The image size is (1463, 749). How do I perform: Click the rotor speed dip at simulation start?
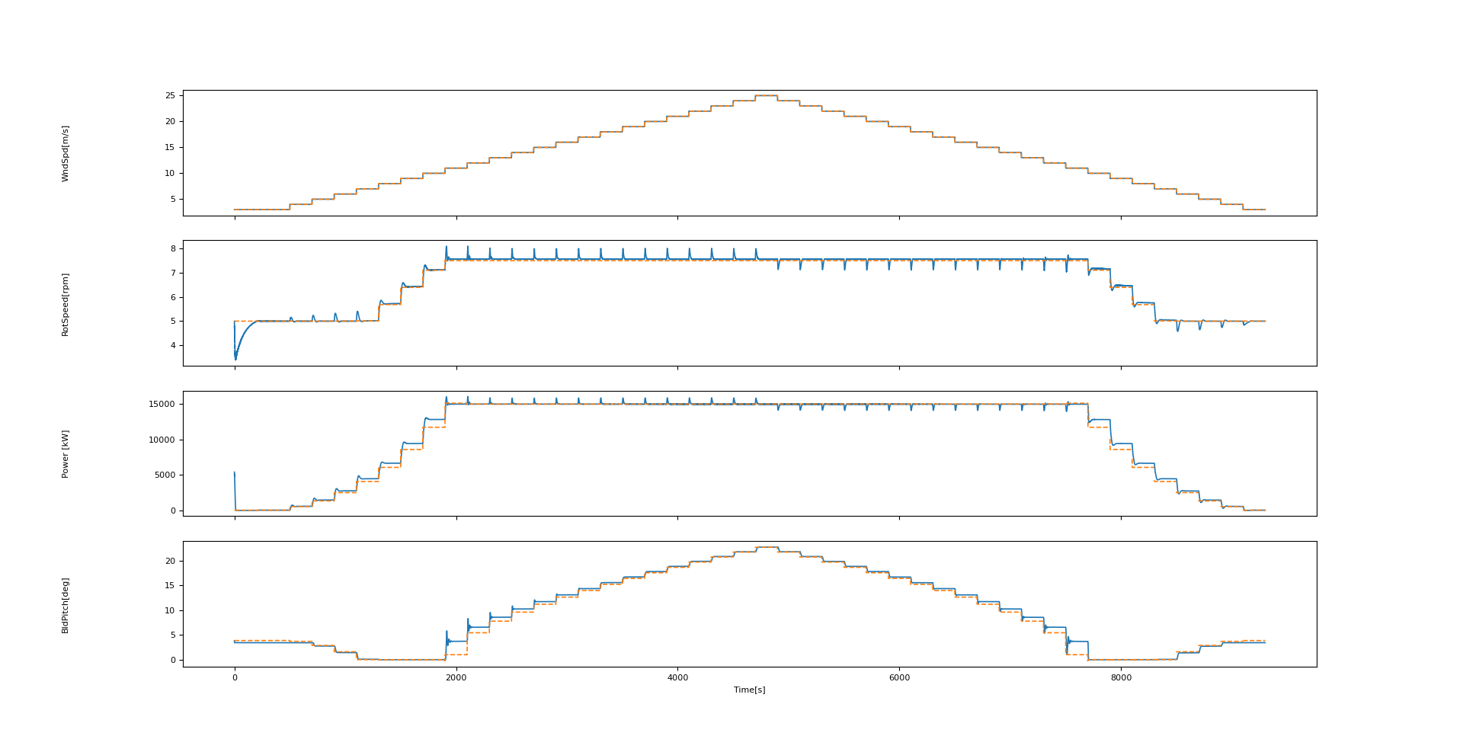234,357
